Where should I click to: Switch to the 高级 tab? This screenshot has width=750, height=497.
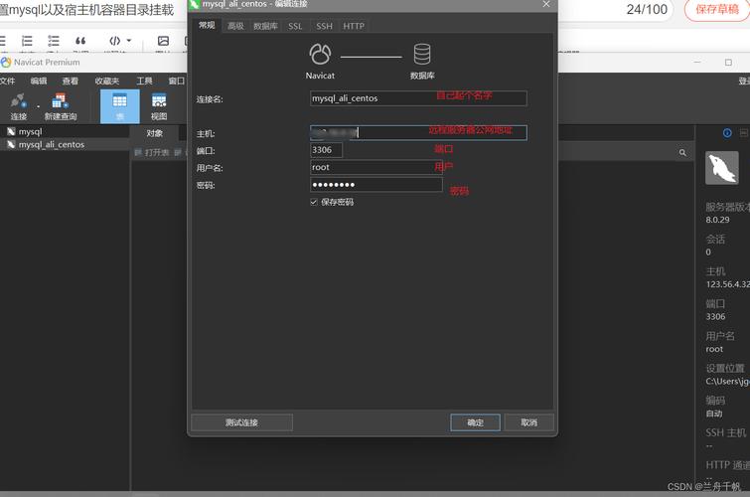coord(235,26)
